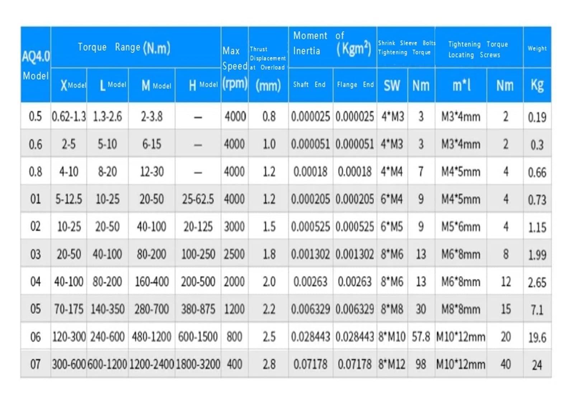Select torque cell "2-3.8"

152,117
